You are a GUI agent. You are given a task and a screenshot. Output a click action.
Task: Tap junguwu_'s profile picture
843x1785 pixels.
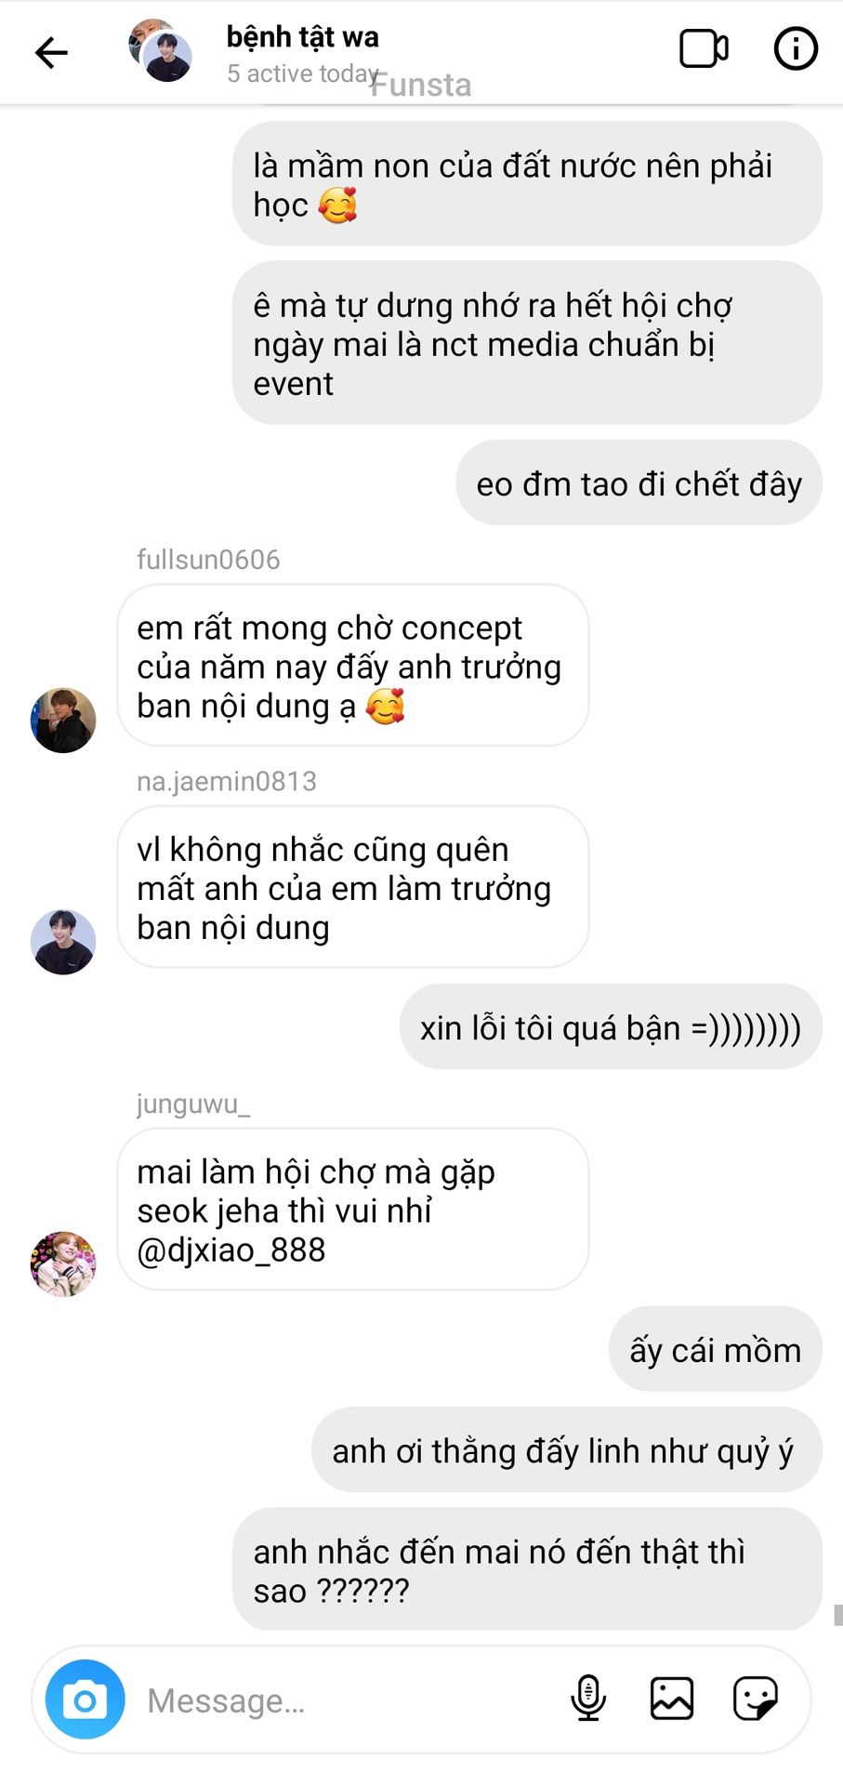pos(63,1264)
